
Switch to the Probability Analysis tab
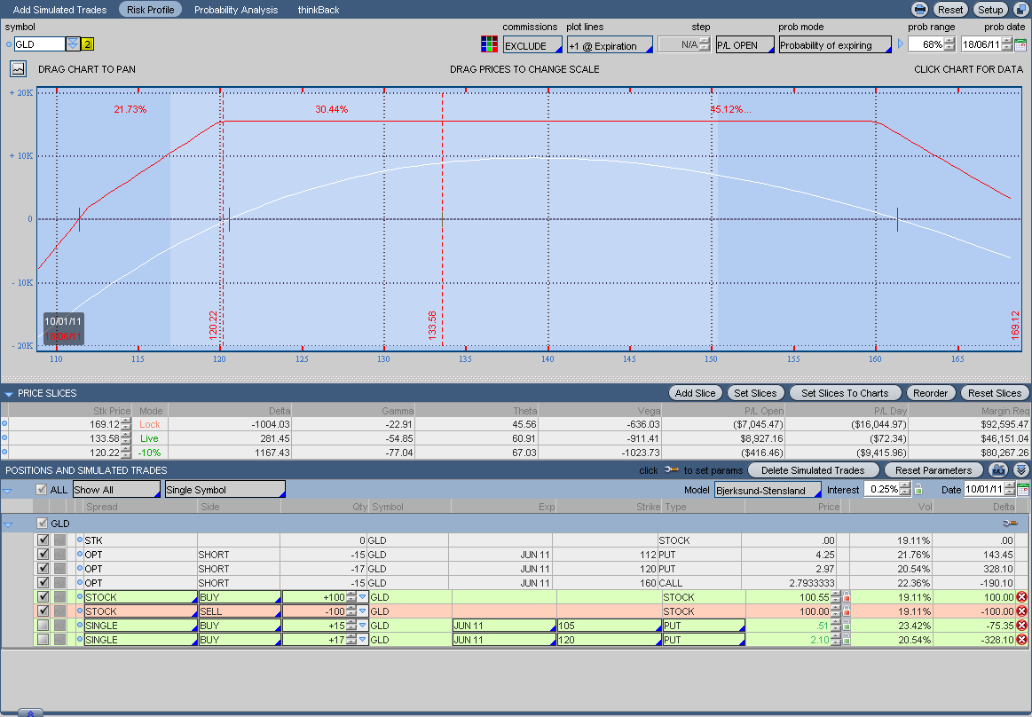click(236, 10)
